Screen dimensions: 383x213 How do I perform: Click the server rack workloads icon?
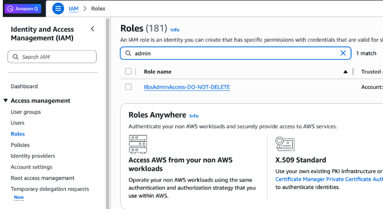tap(138, 144)
